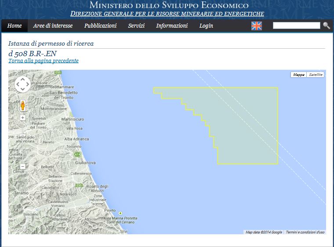Switch language with the UK flag icon
334x247 pixels.
point(256,26)
